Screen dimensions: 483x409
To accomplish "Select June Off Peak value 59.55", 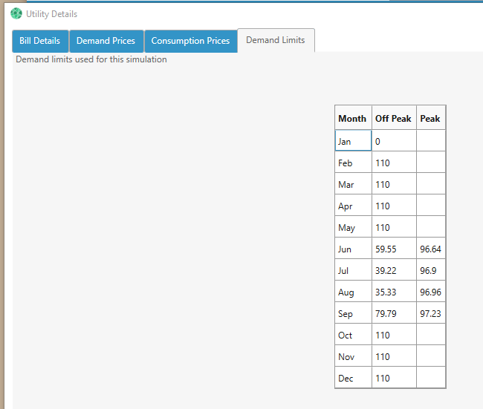I will (x=394, y=249).
